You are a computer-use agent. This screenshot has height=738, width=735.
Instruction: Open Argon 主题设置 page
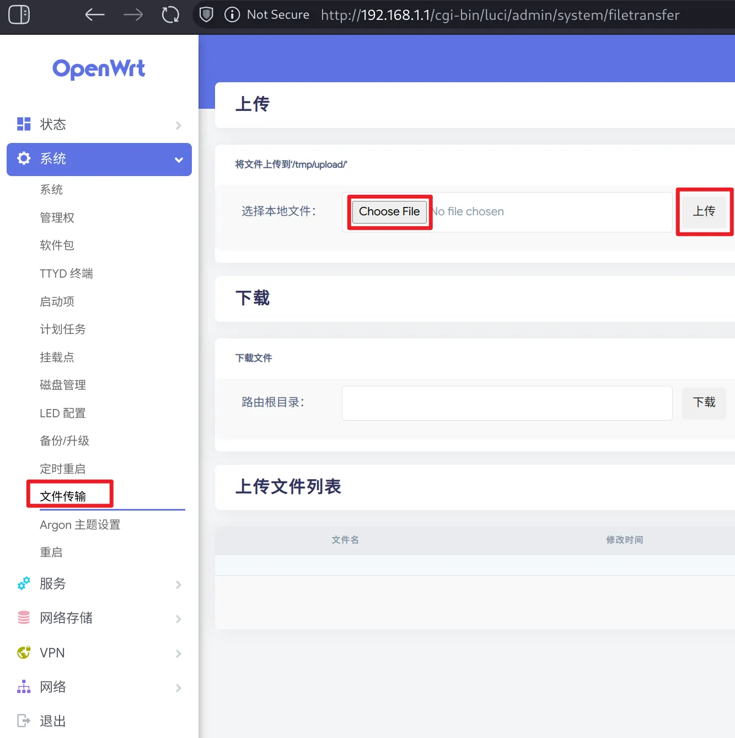[x=80, y=524]
